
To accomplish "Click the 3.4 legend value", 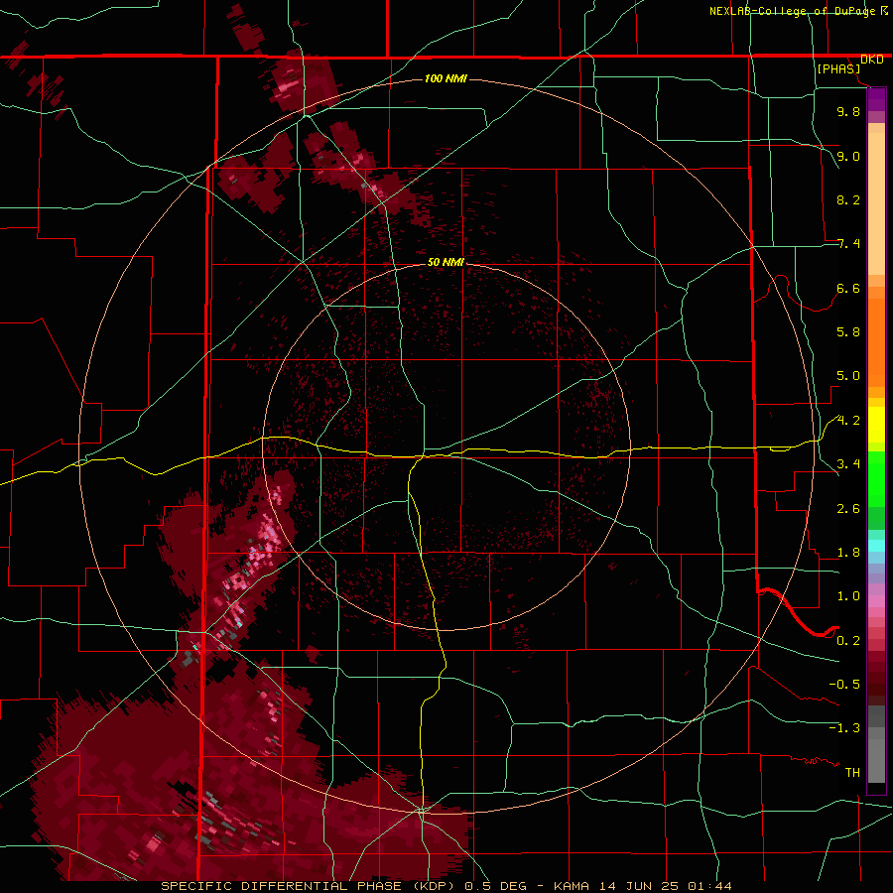I will pyautogui.click(x=848, y=464).
